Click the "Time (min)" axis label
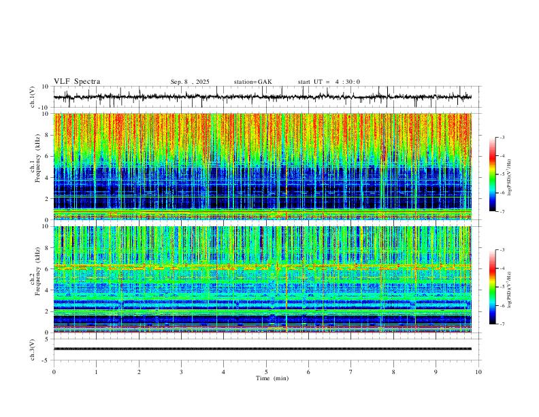The height and width of the screenshot is (417, 539). pyautogui.click(x=272, y=378)
